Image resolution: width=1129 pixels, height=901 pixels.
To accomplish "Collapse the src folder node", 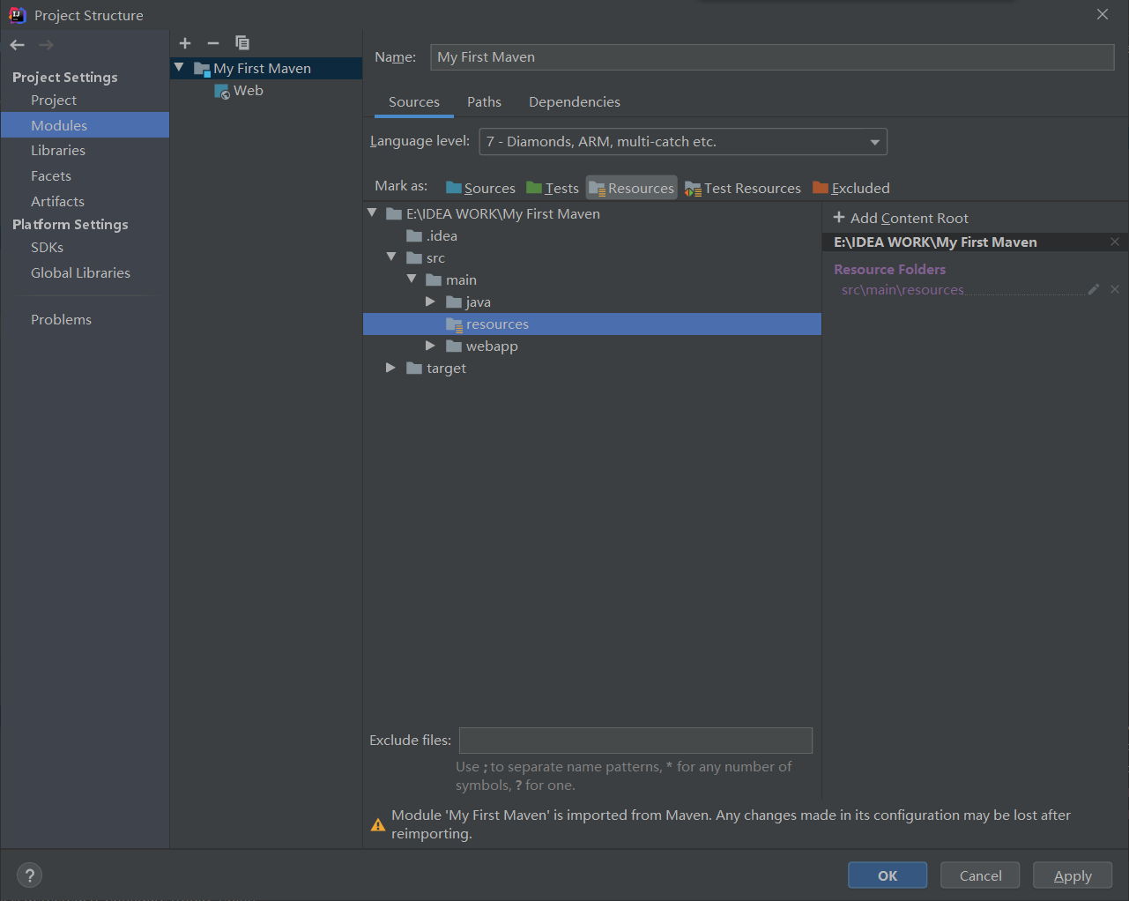I will (x=391, y=257).
